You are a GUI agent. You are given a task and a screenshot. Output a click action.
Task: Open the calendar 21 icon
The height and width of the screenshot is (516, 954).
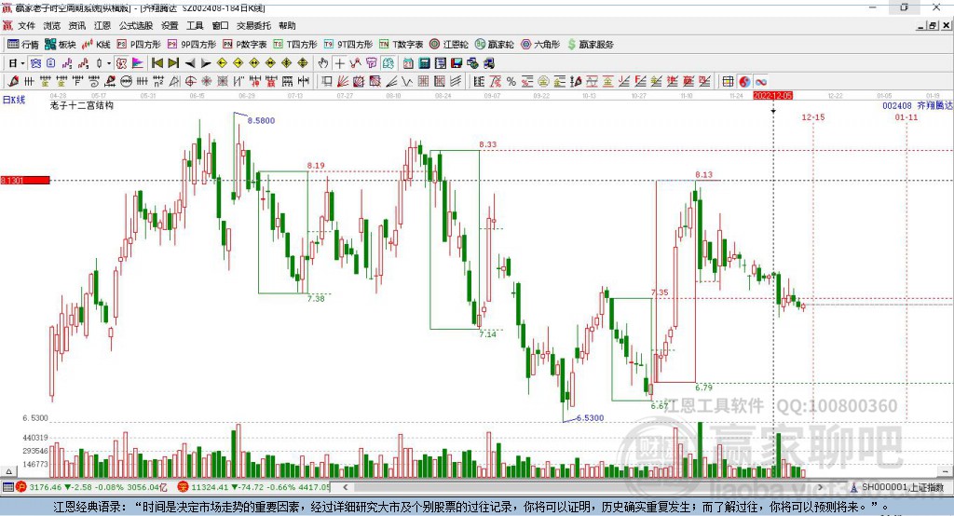click(x=408, y=63)
